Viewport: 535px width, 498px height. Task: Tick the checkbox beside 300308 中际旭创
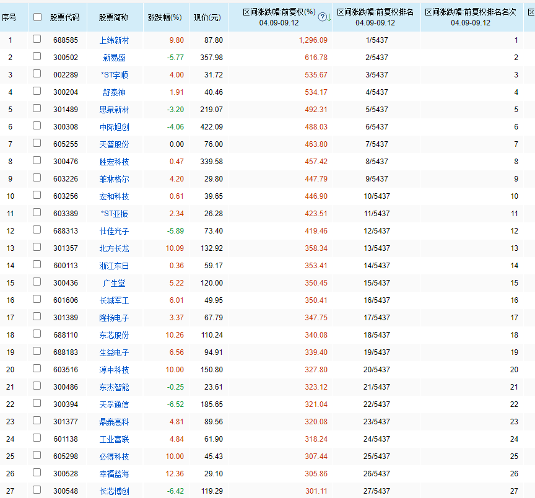(37, 126)
